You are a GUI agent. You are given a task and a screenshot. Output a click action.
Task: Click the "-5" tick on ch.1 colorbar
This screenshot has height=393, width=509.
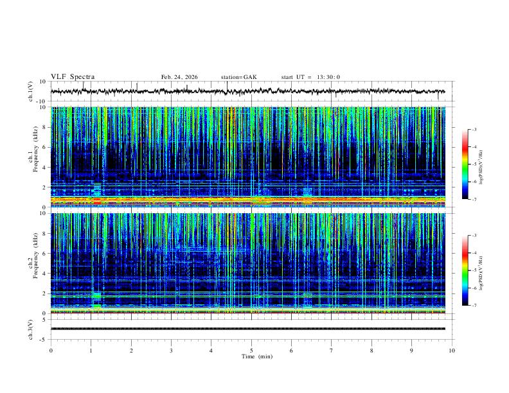(x=474, y=164)
